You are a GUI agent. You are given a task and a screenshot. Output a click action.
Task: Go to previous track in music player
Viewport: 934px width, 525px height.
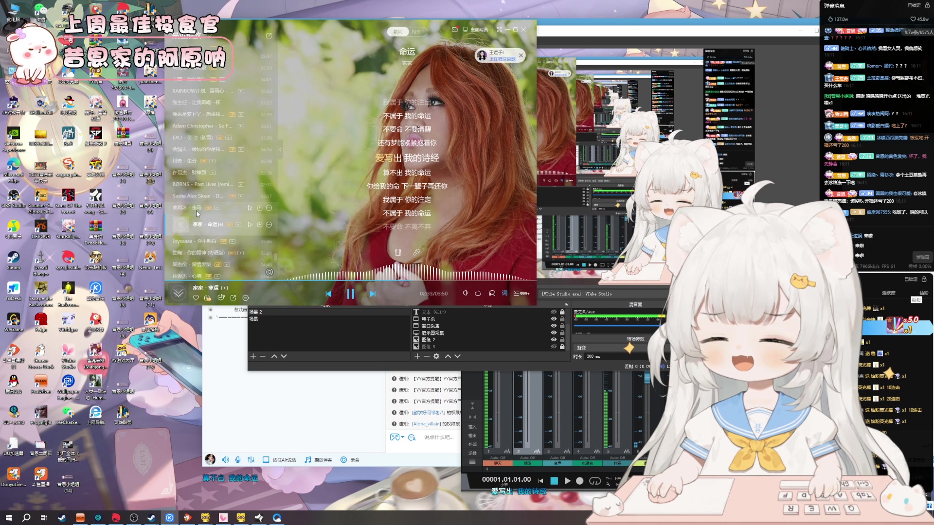pyautogui.click(x=328, y=294)
